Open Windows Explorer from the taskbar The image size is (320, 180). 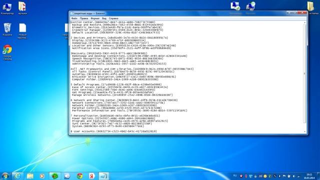click(30, 176)
